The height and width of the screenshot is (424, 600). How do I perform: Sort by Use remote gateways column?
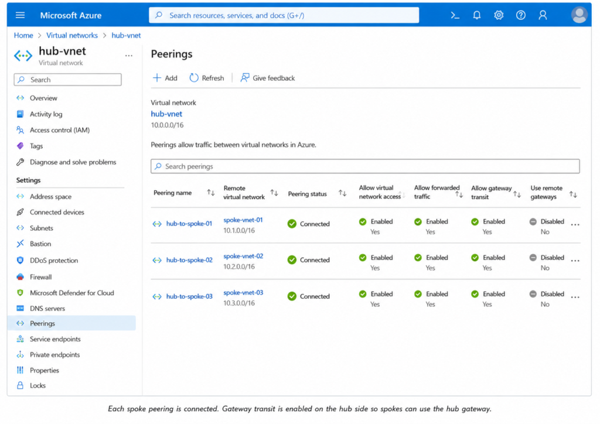[573, 194]
